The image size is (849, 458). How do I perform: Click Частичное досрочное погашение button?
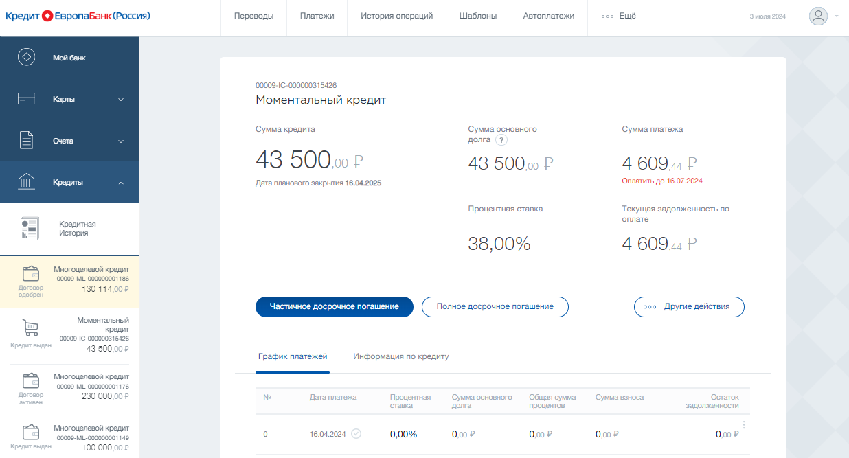click(334, 306)
